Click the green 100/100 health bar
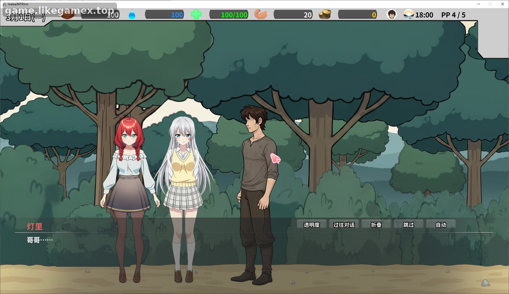Viewport: 509px width, 294px height. click(x=229, y=15)
